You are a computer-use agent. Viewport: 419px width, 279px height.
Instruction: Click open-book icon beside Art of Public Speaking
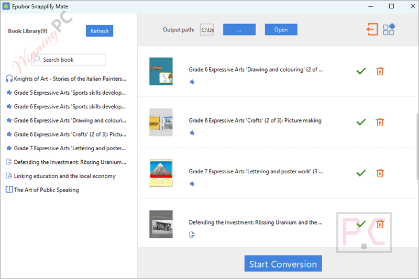pos(9,190)
